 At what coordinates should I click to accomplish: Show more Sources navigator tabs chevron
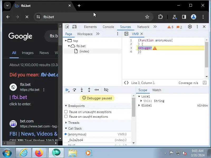click(x=98, y=34)
